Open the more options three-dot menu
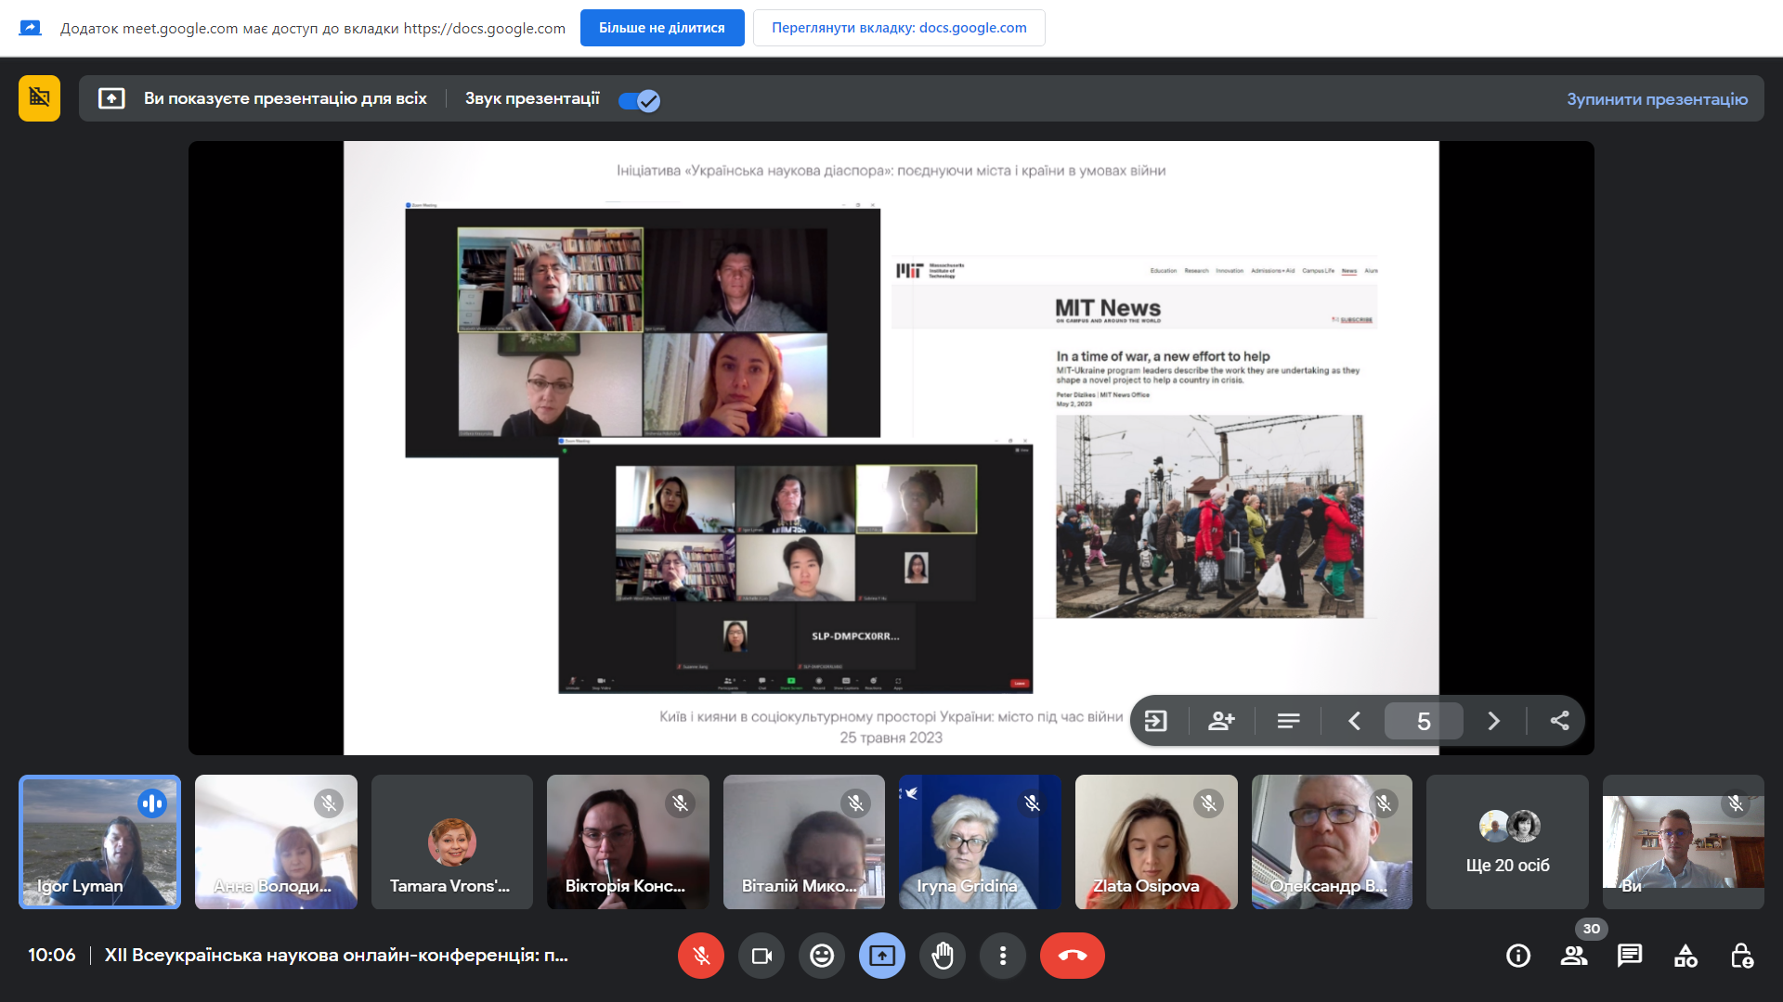 1003,956
